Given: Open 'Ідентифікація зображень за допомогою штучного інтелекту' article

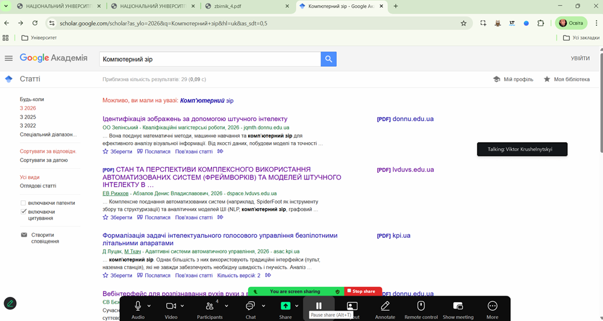Looking at the screenshot, I should [195, 119].
